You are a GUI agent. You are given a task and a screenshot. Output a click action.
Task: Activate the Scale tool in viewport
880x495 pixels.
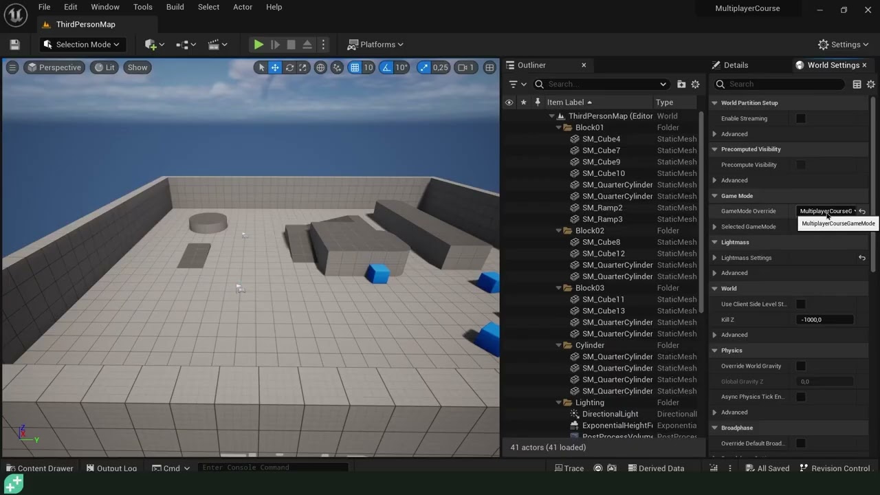pos(303,67)
